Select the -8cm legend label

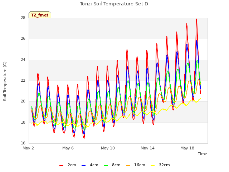tap(116, 165)
